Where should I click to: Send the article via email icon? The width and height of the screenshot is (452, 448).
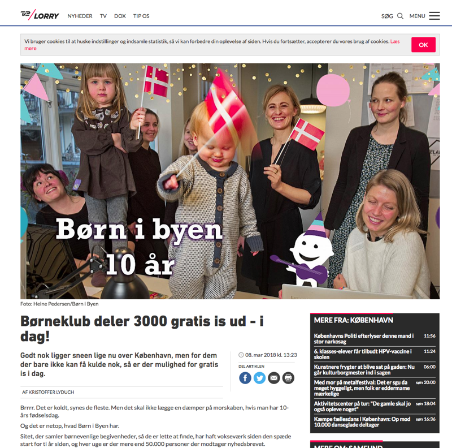click(274, 378)
